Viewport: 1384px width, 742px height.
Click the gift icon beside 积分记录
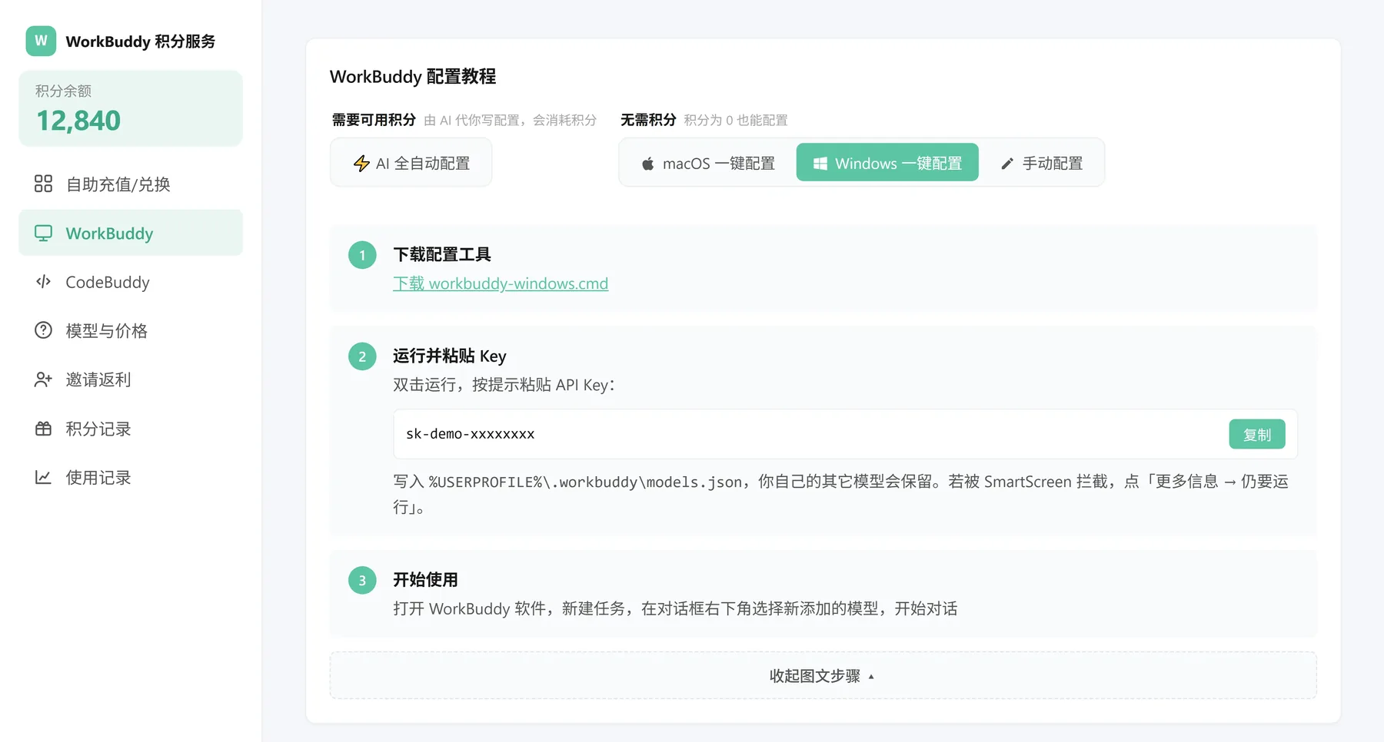click(x=43, y=429)
